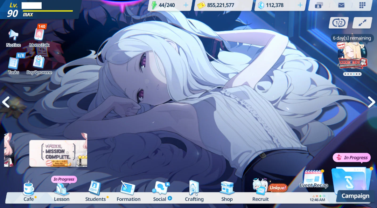Open the Campaign folder
Viewport: 377px width, 208px height.
(352, 184)
